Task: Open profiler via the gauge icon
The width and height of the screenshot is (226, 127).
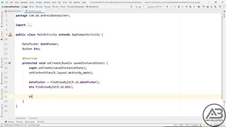Action: tap(186, 7)
